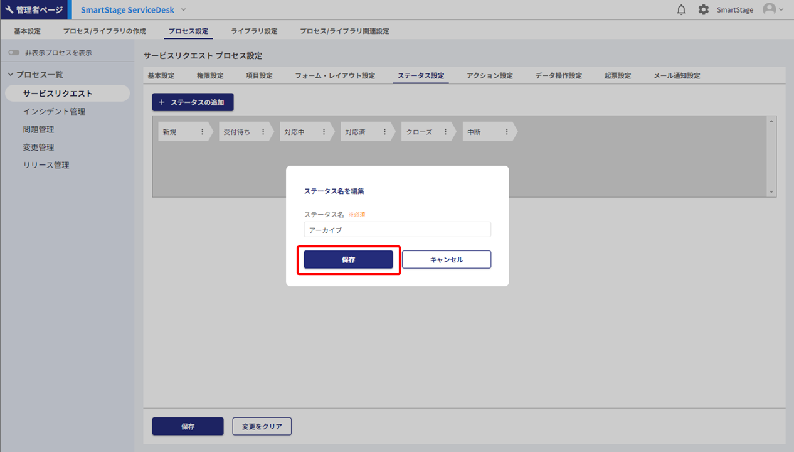Screen dimensions: 794x452
Task: Open the クローズ status kebab menu
Action: 445,132
